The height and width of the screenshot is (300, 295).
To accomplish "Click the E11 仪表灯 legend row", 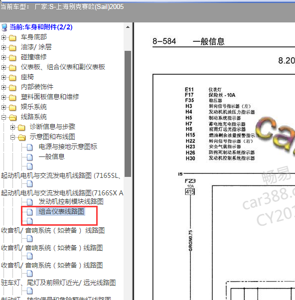I will coord(203,89).
